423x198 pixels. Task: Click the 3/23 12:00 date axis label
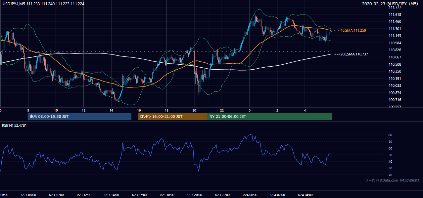[x=83, y=195]
